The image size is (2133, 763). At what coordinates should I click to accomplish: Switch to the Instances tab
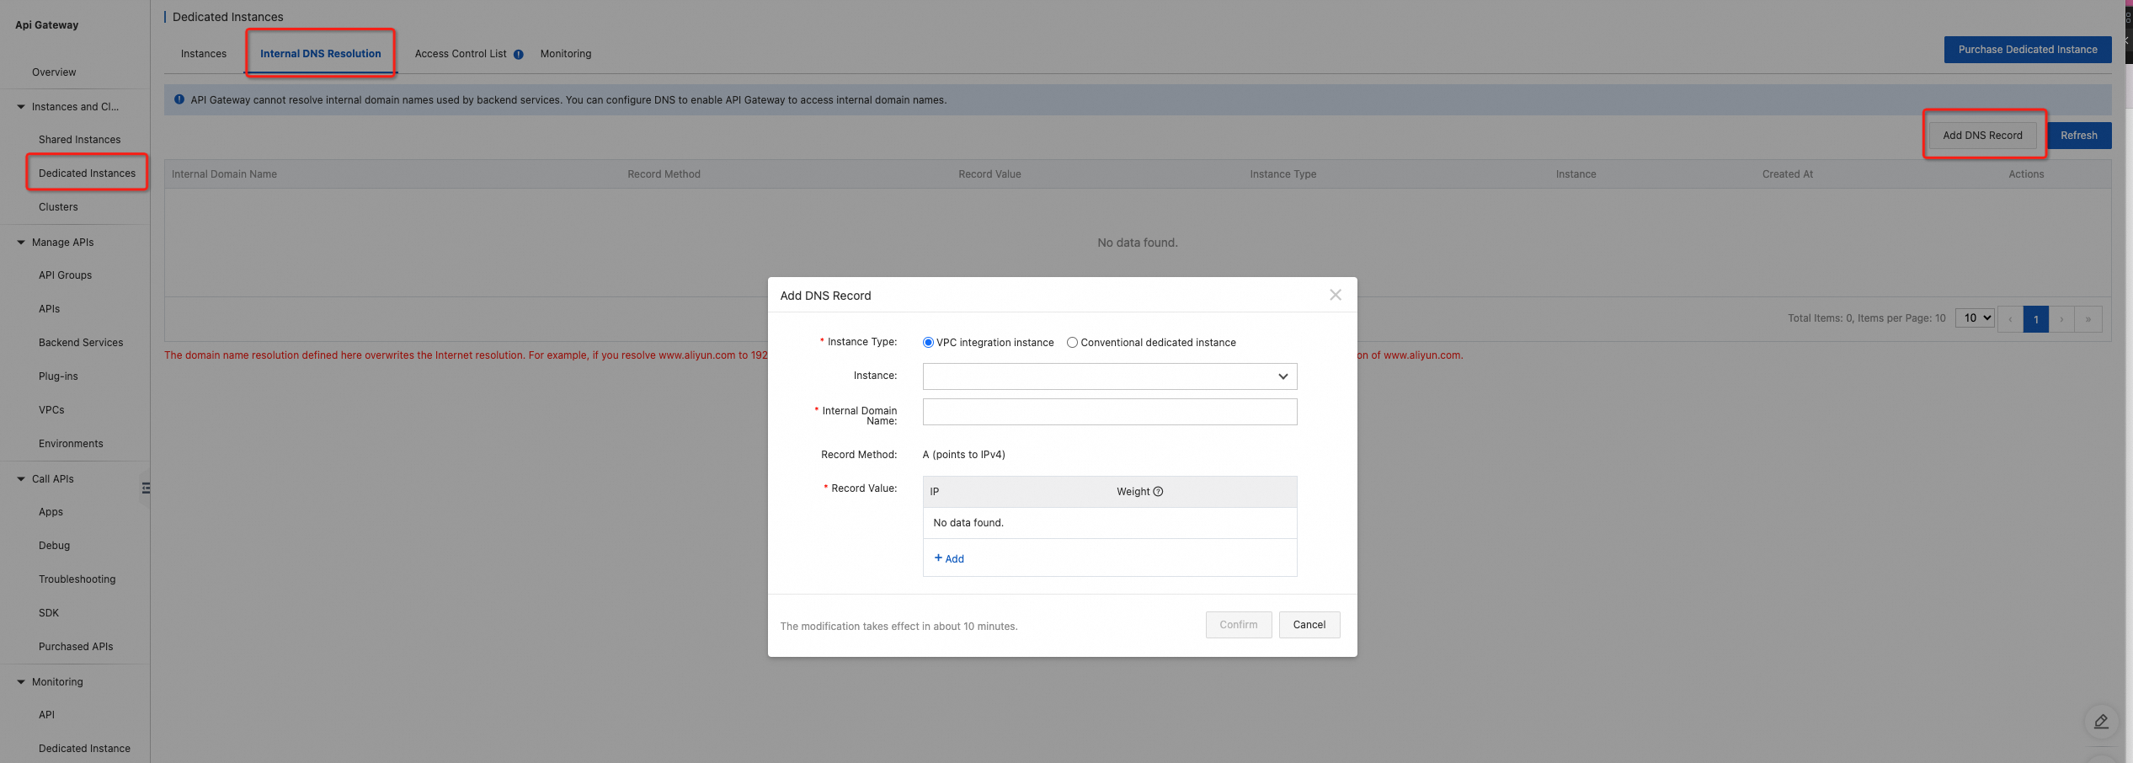pyautogui.click(x=204, y=54)
